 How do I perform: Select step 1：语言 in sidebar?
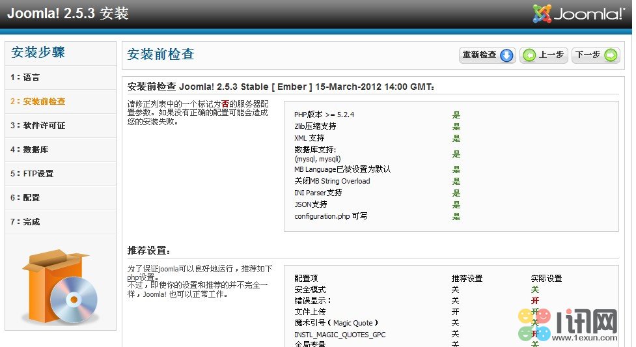(25, 77)
